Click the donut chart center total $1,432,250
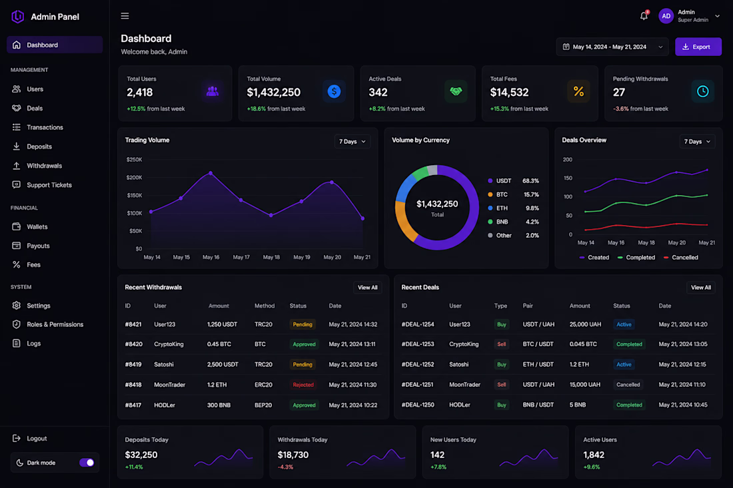The height and width of the screenshot is (488, 733). (437, 204)
